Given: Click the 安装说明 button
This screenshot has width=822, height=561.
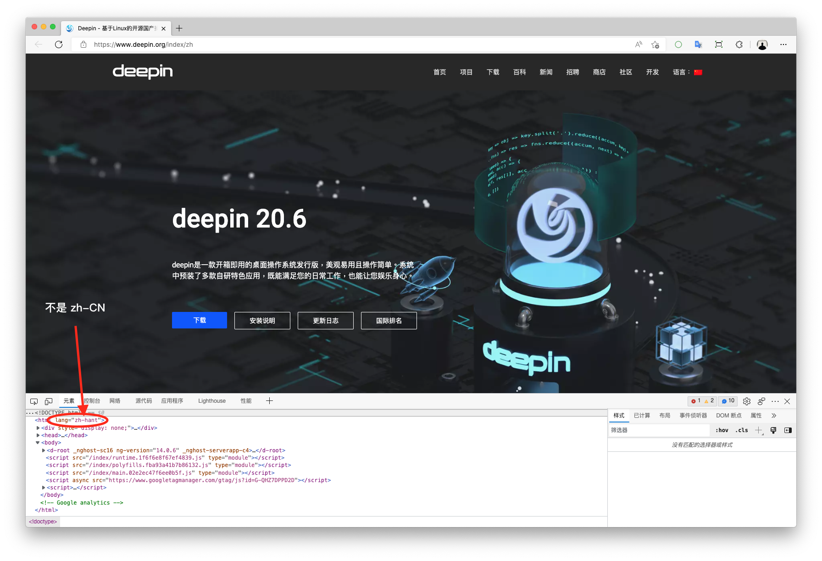Looking at the screenshot, I should click(262, 321).
